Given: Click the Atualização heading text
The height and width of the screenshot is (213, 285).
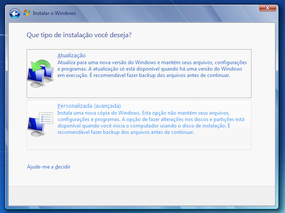Looking at the screenshot, I should point(72,55).
